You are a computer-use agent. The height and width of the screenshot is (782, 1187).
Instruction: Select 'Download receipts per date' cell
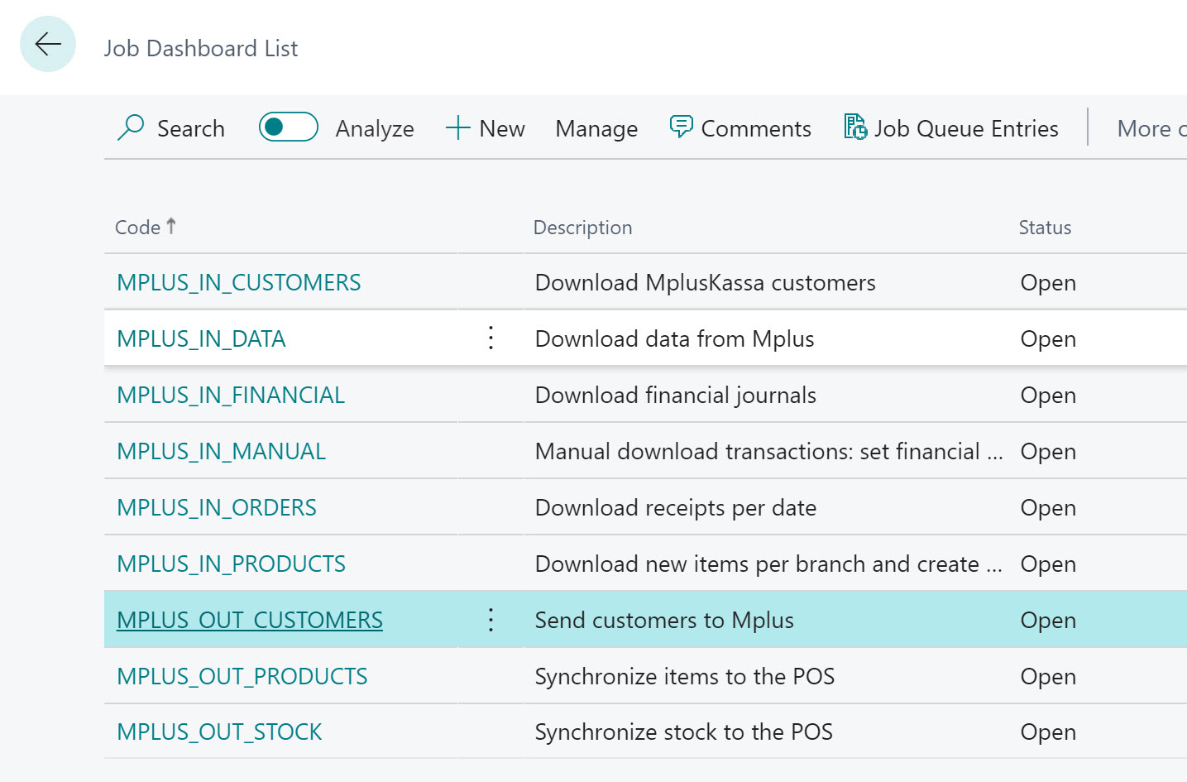(675, 507)
